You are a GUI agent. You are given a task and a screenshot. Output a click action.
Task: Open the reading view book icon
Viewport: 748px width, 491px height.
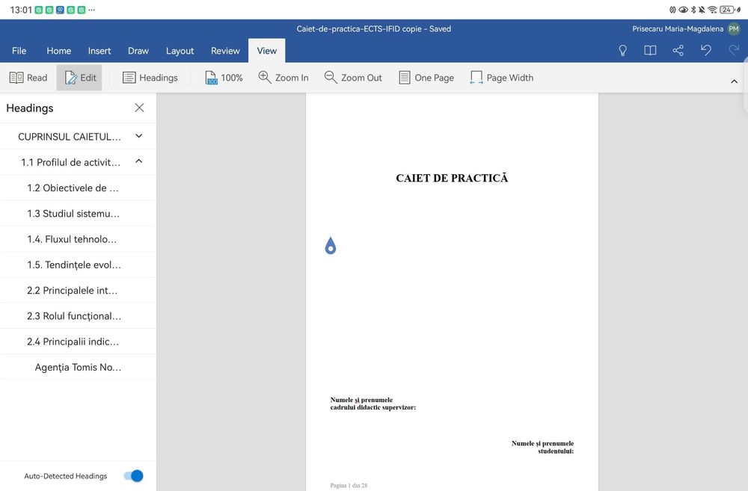650,51
